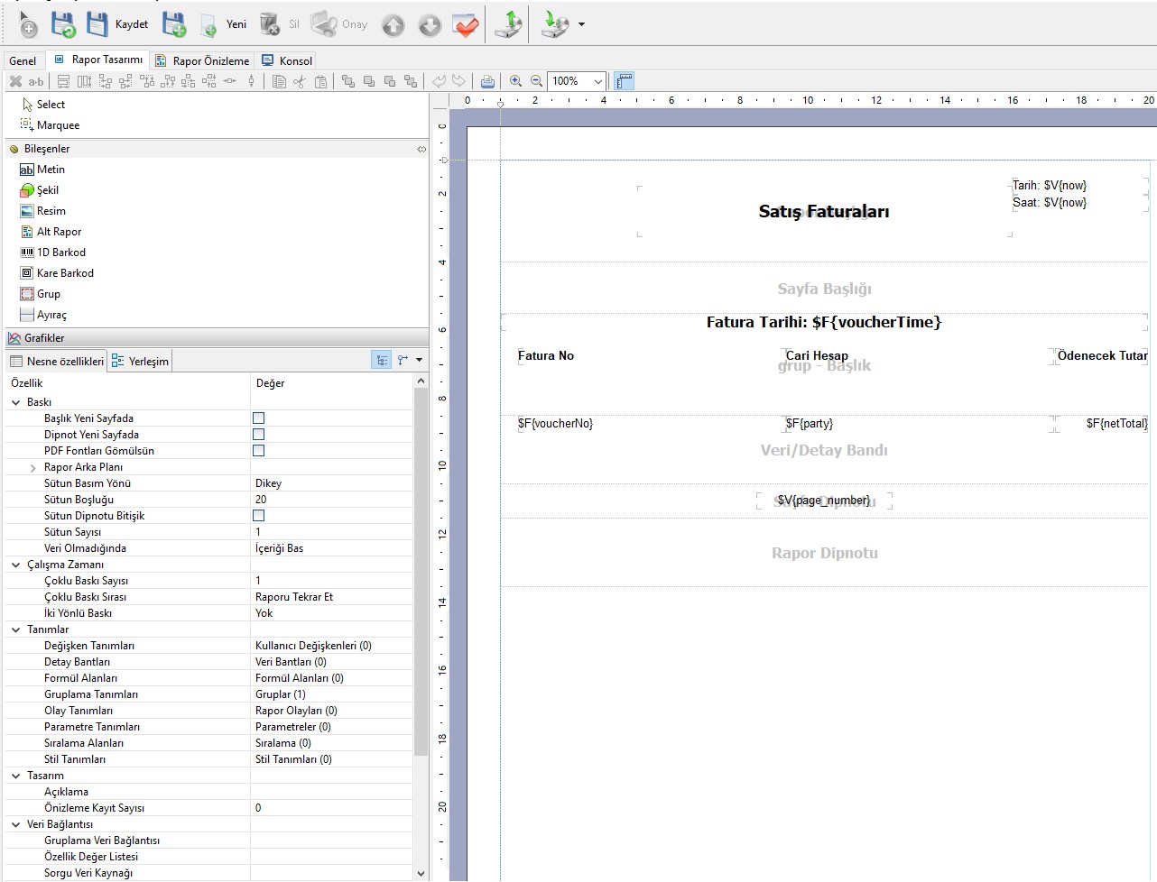Viewport: 1157px width, 882px height.
Task: Select the Marquee selection tool
Action: pos(58,125)
